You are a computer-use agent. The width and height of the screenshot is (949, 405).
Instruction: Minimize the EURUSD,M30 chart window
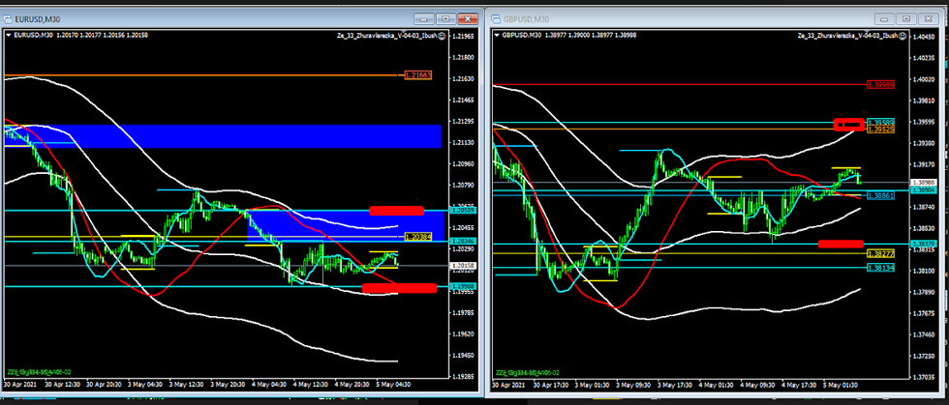point(423,18)
